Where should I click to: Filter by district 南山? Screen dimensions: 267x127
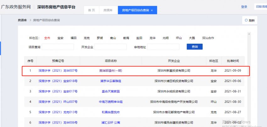tap(113, 38)
